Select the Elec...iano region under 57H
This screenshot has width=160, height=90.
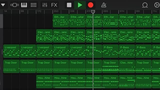tap(127, 36)
